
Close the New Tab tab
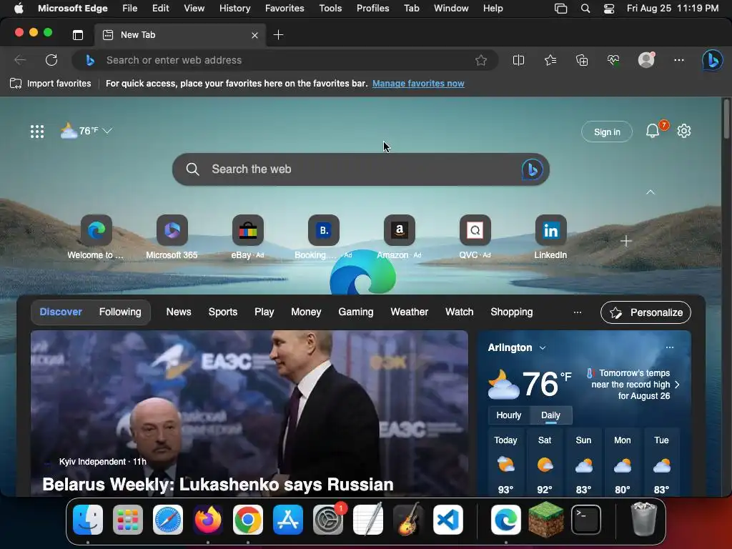point(254,35)
